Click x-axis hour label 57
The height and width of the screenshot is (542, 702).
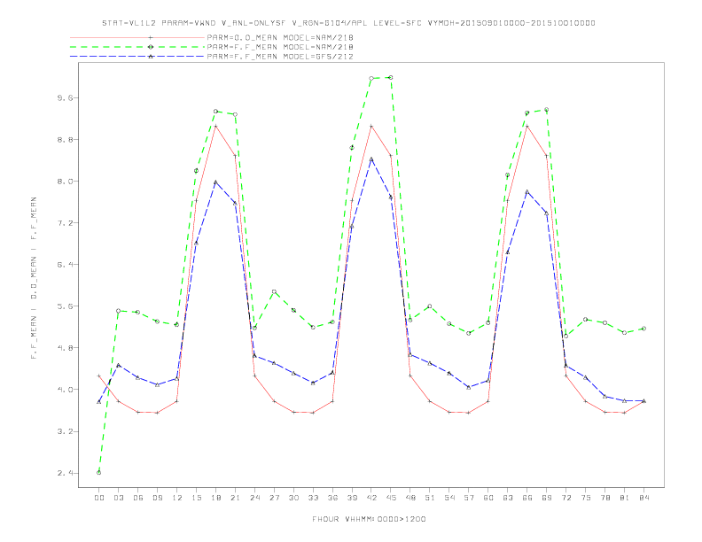[469, 498]
